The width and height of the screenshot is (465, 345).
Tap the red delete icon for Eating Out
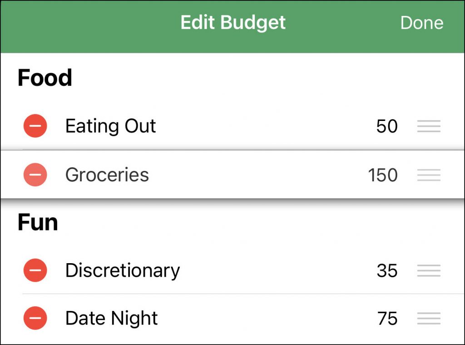(x=35, y=126)
